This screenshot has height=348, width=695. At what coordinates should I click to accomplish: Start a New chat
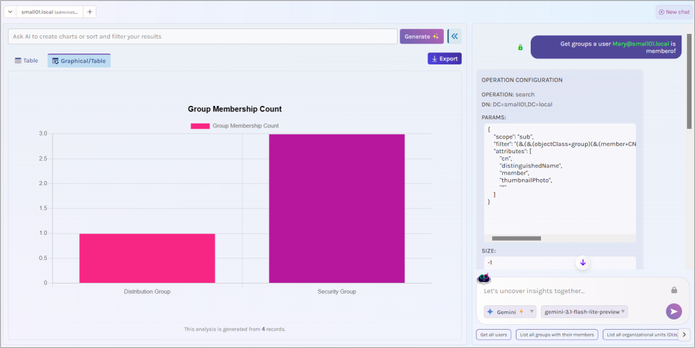point(674,12)
